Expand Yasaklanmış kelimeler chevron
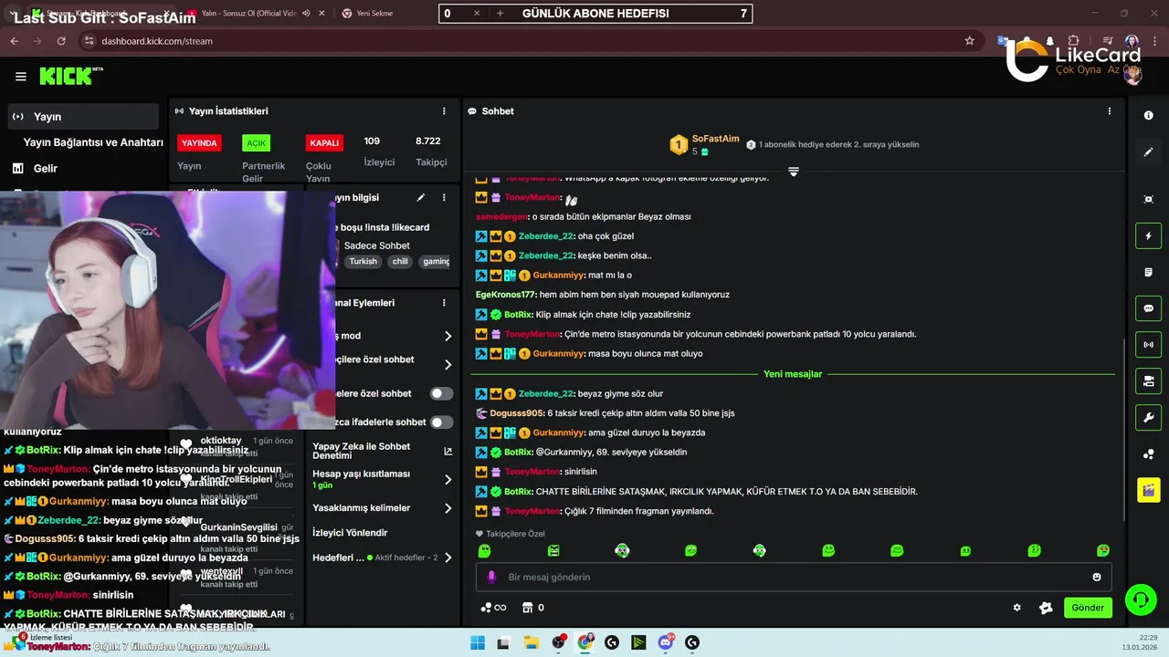The width and height of the screenshot is (1169, 657). click(448, 508)
